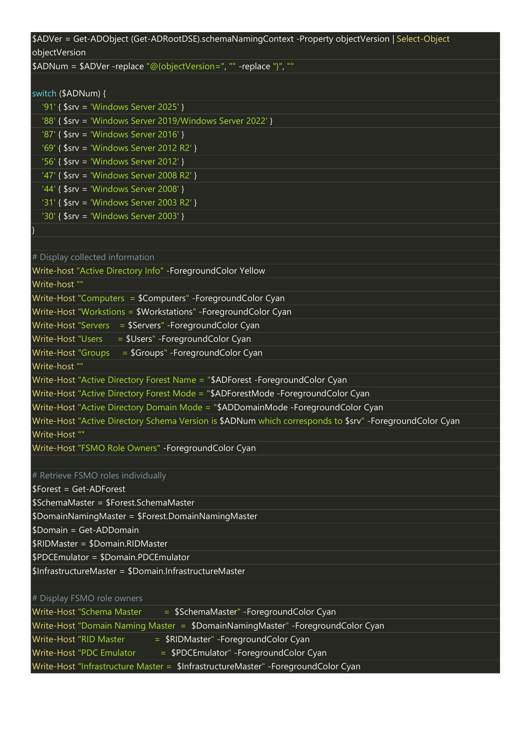Image resolution: width=531 pixels, height=751 pixels.
Task: Click the 'Computers = $Computers' line
Action: tap(158, 298)
